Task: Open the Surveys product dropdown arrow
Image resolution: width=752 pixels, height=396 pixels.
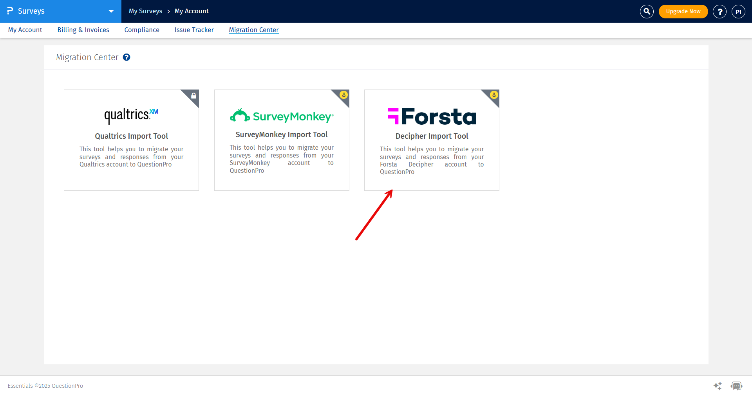Action: pos(111,11)
